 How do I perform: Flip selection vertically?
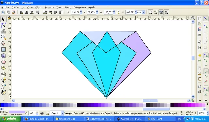click(x=38, y=12)
